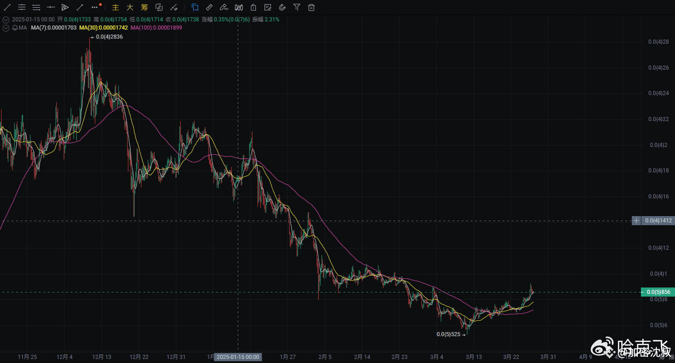
Task: Select the ruler measure tool
Action: pyautogui.click(x=209, y=7)
